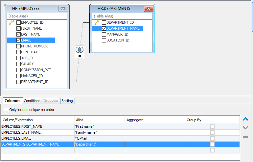The image size is (253, 162).
Task: Toggle Group By for EMPLOYEES.FIRST_NAME row
Action: coord(212,126)
